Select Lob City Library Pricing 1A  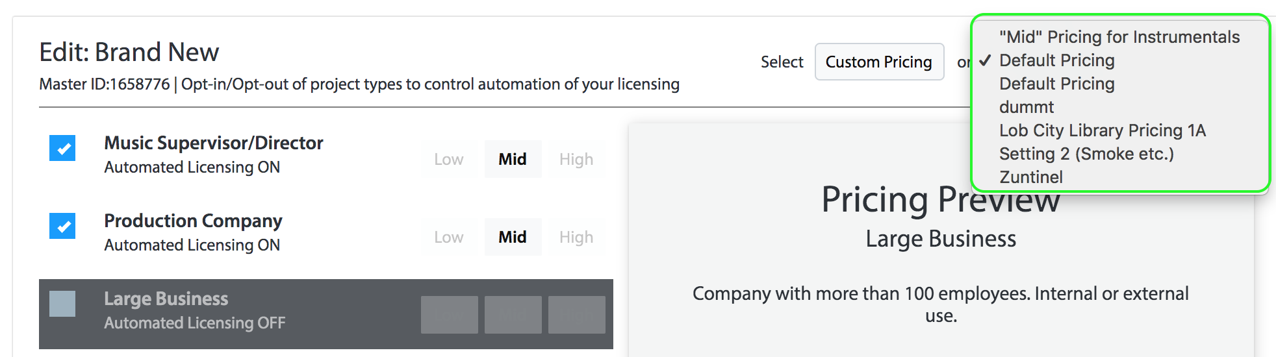[x=1102, y=130]
